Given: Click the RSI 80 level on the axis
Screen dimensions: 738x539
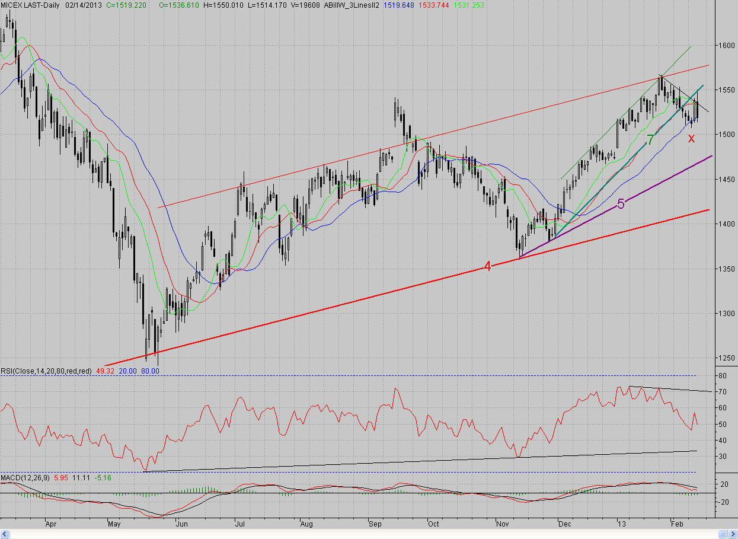Looking at the screenshot, I should point(723,376).
